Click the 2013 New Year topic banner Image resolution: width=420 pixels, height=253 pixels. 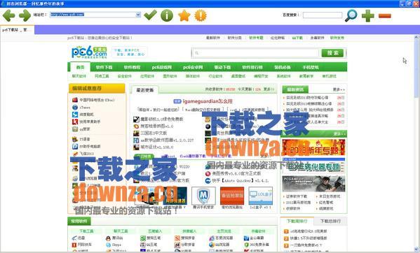313,147
